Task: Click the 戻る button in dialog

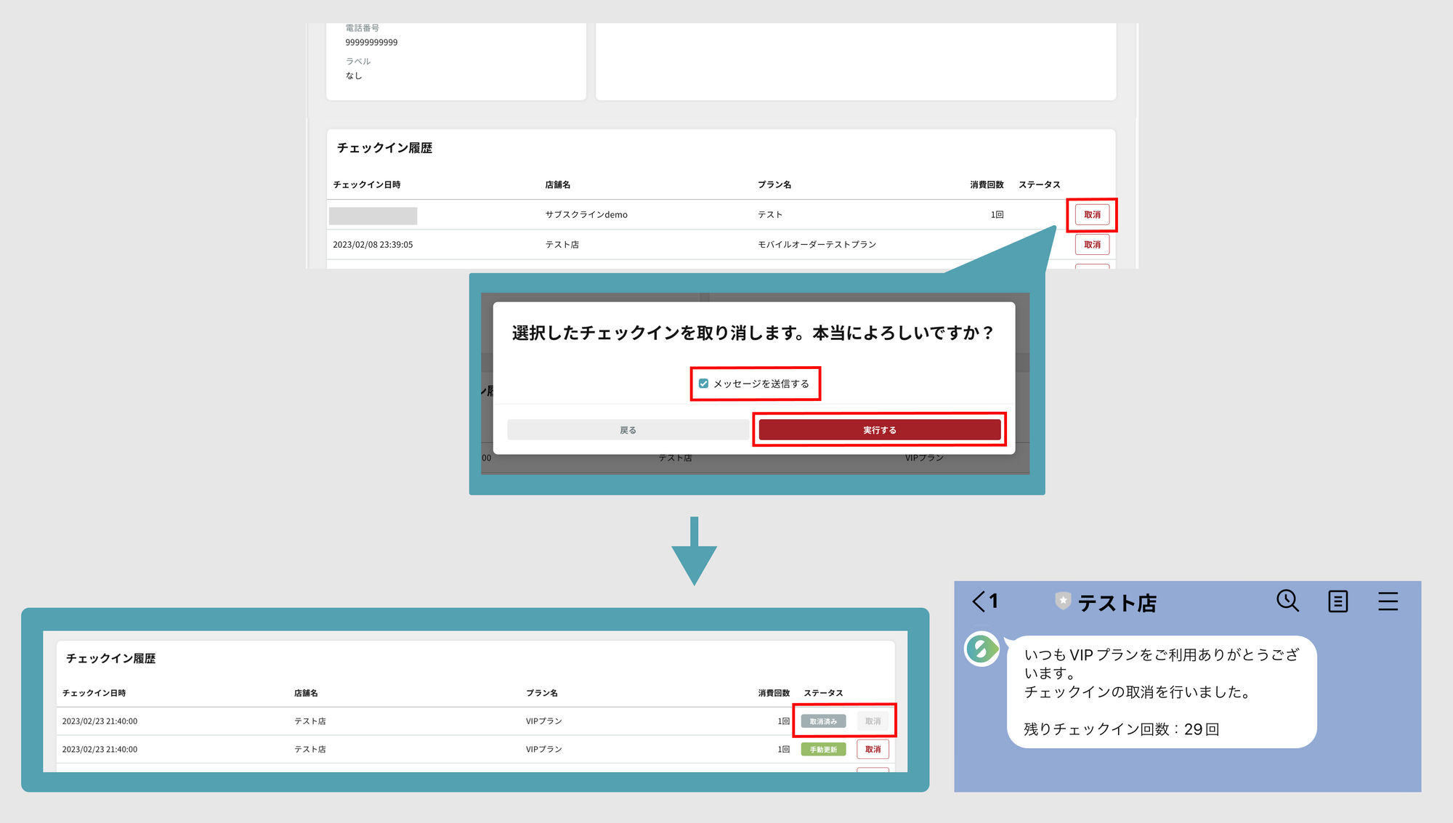Action: (x=628, y=430)
